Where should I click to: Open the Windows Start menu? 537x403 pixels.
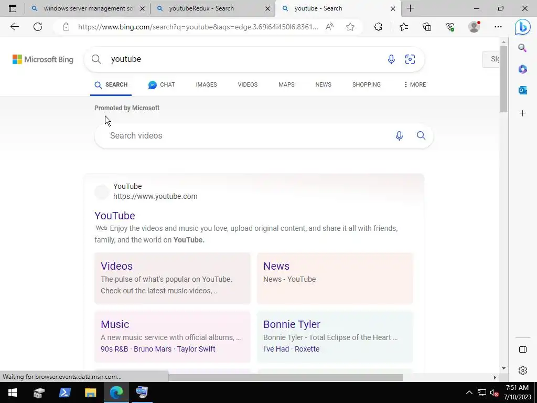tap(13, 393)
